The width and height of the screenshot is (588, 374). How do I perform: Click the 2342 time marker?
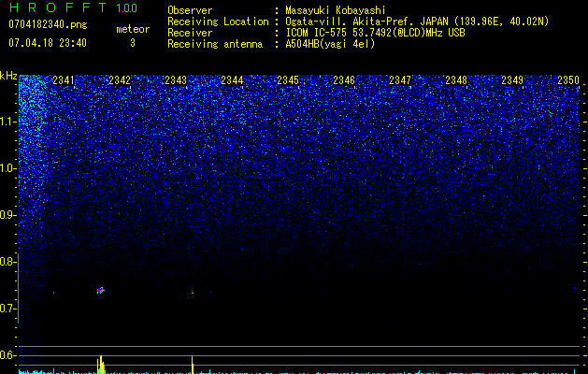[120, 80]
